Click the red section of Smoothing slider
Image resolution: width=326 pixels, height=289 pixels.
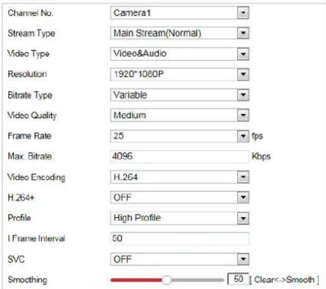click(x=136, y=280)
